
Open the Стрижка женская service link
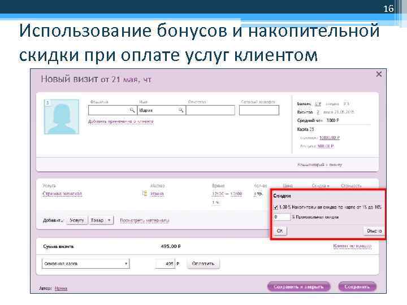(62, 194)
